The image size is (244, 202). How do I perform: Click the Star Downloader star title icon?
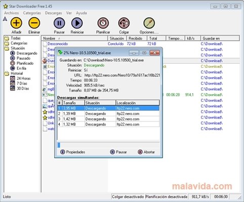tap(6, 7)
